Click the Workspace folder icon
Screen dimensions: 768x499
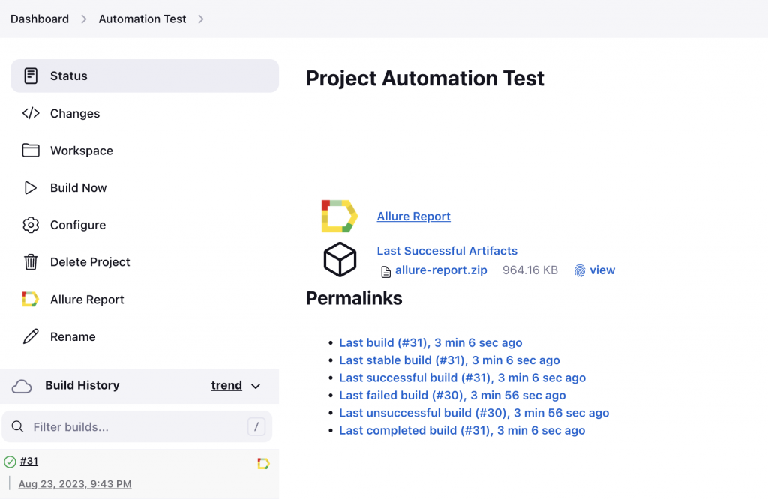[31, 151]
